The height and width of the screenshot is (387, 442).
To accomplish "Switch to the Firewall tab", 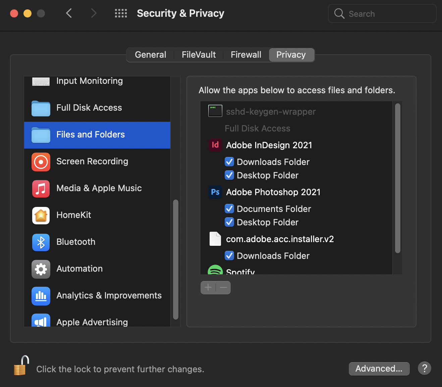I will click(x=246, y=55).
